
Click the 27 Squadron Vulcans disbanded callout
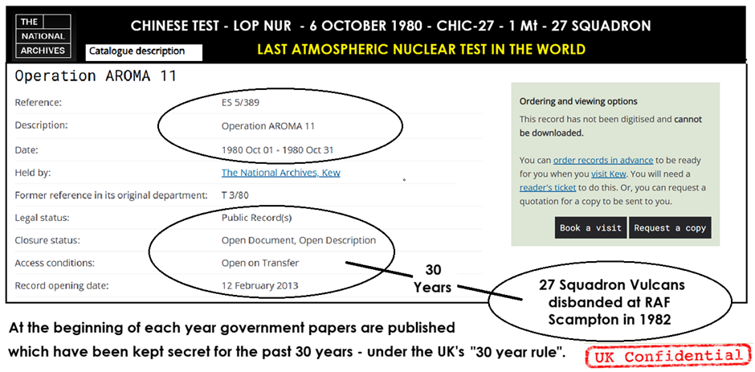click(611, 301)
